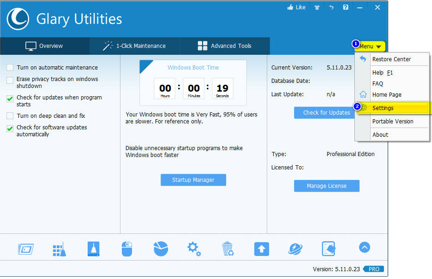Click the Software Update upward arrow icon
The width and height of the screenshot is (432, 279).
(261, 249)
